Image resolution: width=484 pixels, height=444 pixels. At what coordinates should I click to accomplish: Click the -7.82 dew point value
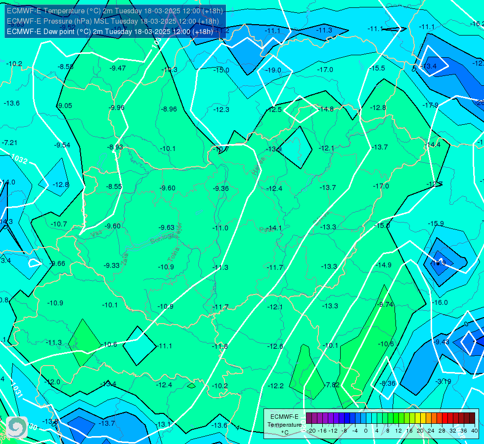(332, 385)
